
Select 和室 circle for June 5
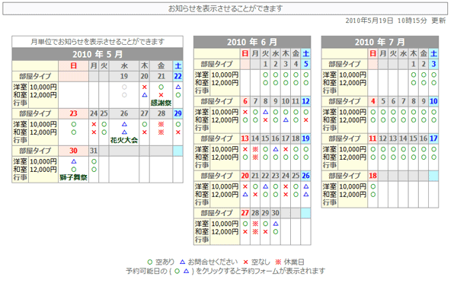click(x=305, y=83)
